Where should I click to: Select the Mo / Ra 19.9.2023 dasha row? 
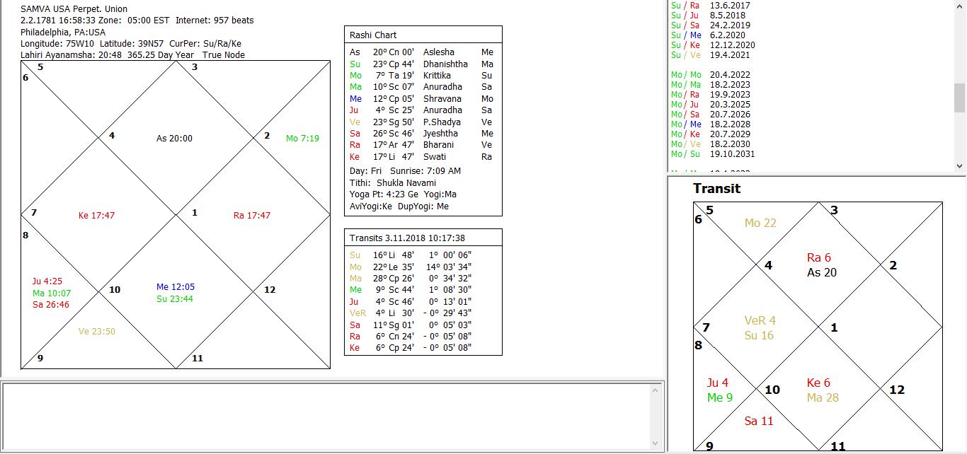(x=711, y=94)
